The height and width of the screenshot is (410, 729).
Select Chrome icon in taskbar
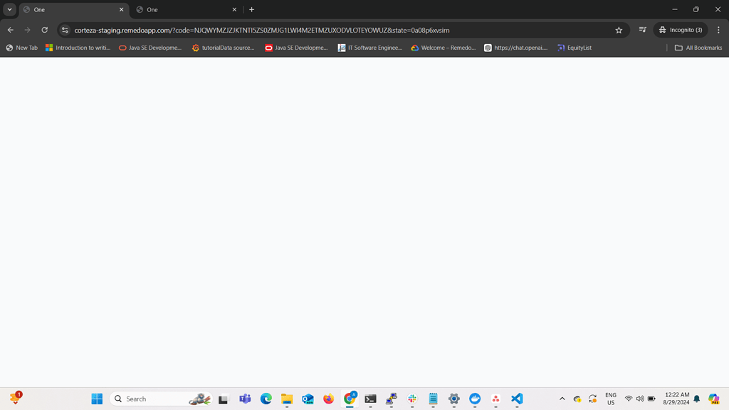pos(350,399)
